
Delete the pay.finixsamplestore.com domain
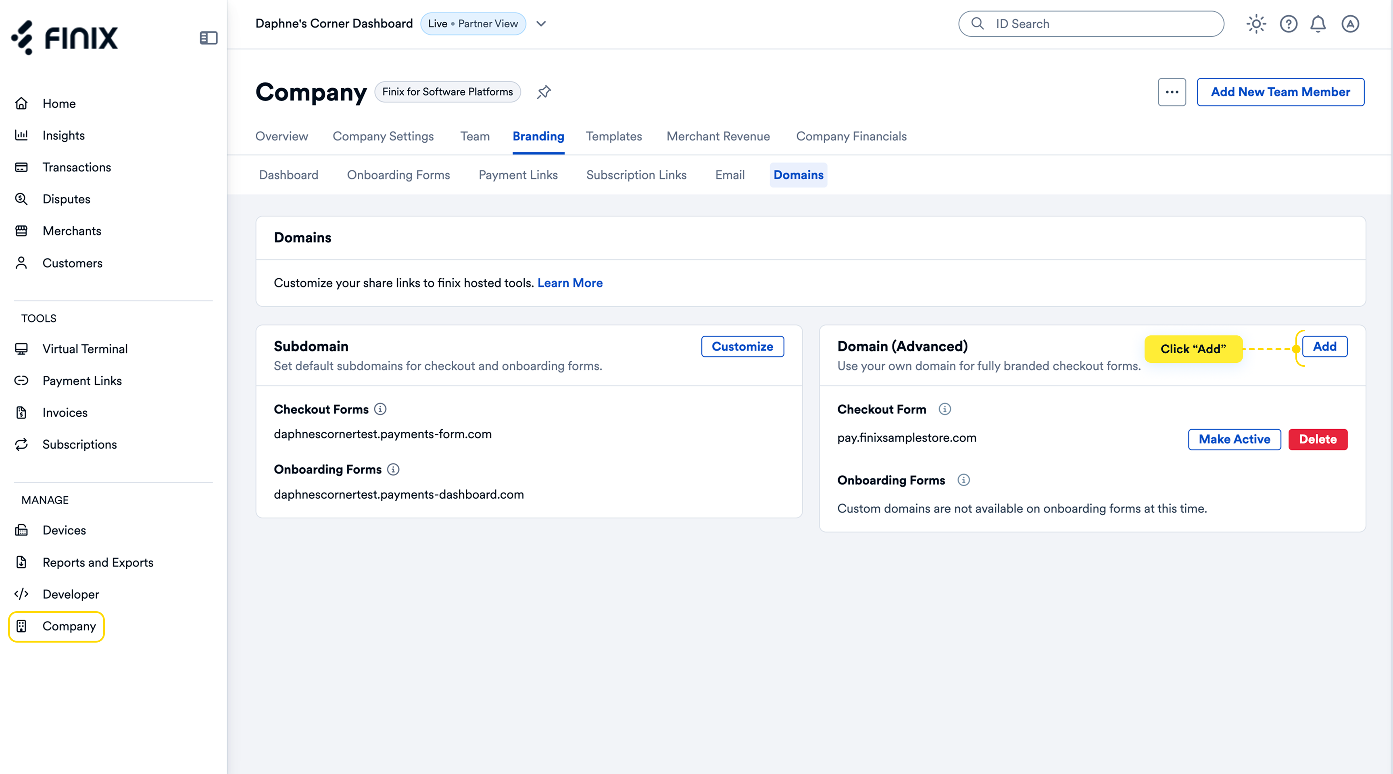(1318, 439)
